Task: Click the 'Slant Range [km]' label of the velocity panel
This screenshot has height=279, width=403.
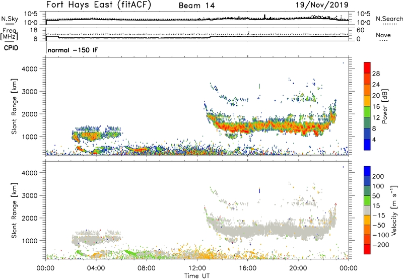Action: point(14,210)
